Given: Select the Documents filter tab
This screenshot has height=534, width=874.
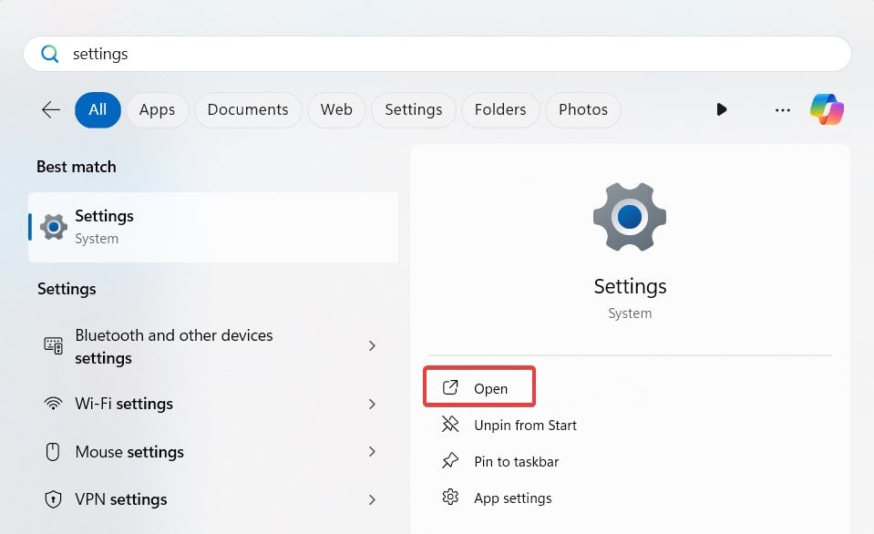Looking at the screenshot, I should click(x=247, y=109).
